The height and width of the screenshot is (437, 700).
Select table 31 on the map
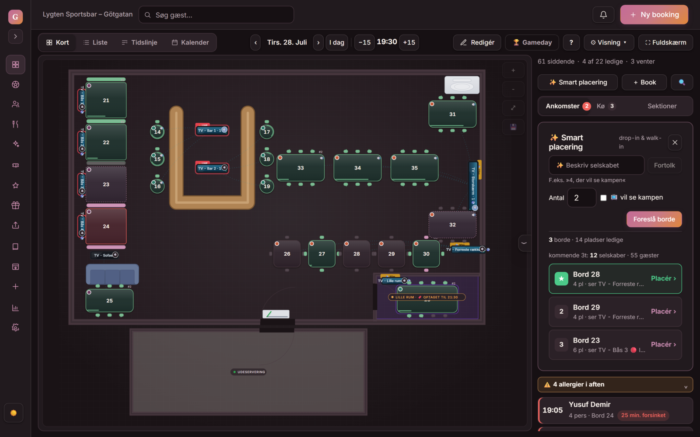452,114
